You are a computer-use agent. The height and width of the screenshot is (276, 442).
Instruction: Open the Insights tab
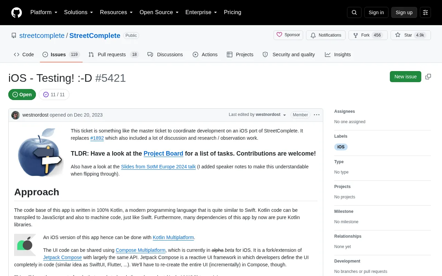click(338, 55)
